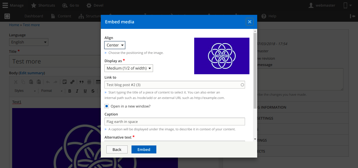Click the Redo arrow in editor toolbar

(55, 82)
